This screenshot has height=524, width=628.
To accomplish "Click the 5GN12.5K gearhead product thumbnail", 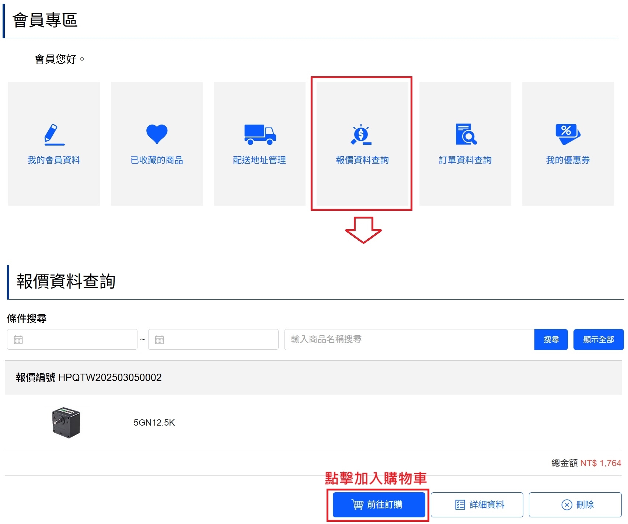I will (66, 423).
